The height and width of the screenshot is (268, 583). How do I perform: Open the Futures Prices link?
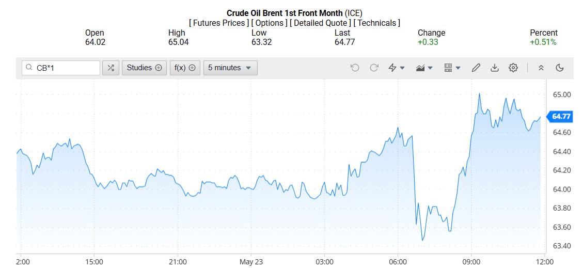pyautogui.click(x=219, y=23)
